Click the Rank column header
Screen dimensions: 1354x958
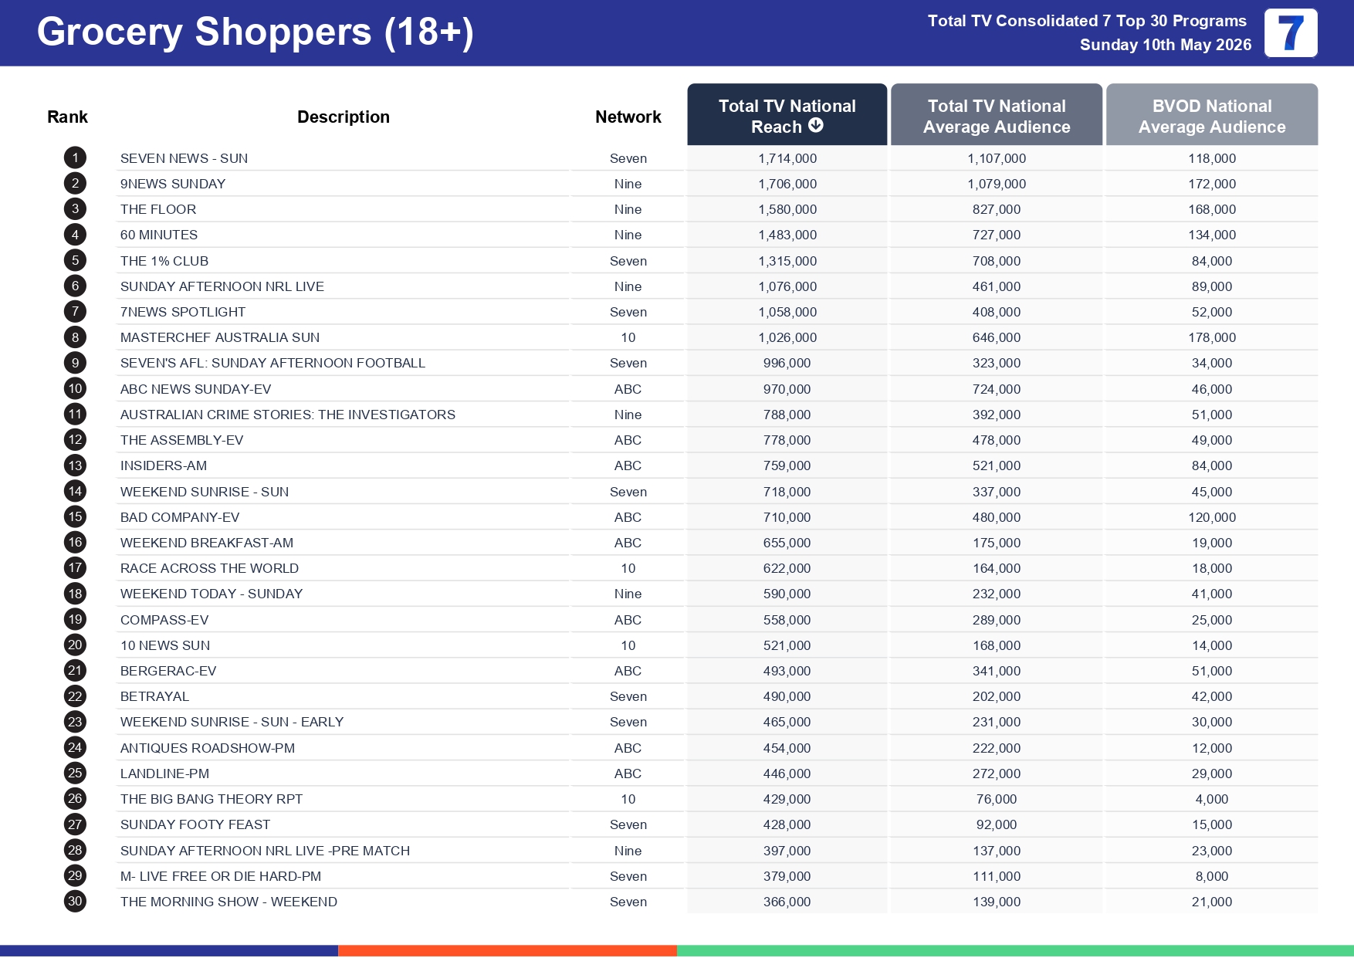click(x=67, y=117)
